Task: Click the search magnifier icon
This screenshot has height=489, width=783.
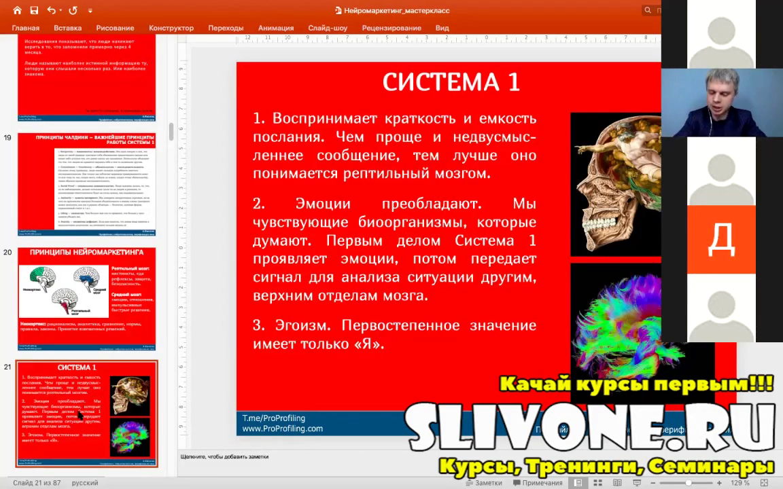Action: pyautogui.click(x=648, y=10)
